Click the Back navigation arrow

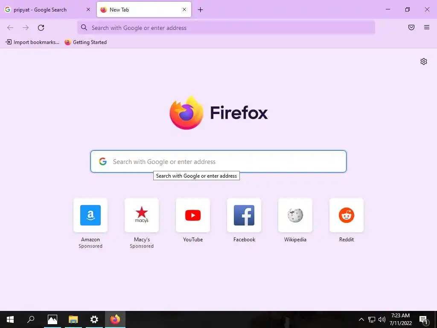click(10, 28)
